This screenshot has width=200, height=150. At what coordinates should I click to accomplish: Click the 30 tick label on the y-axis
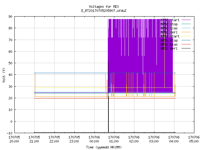tap(10, 87)
